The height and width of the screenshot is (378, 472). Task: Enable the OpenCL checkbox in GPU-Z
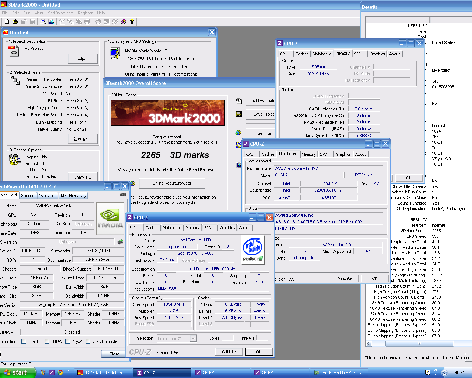point(24,341)
